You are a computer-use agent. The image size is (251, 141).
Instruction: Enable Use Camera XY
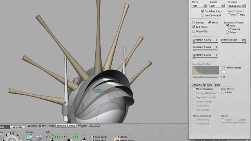(202, 16)
